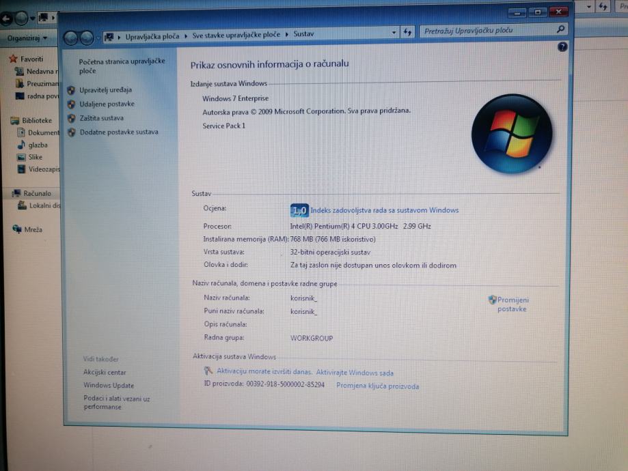628x471 pixels.
Task: Click the activation keys icon
Action: [x=208, y=371]
